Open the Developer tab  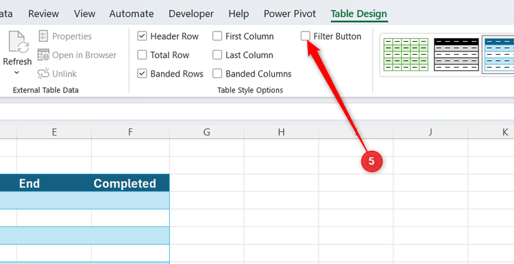tap(191, 14)
